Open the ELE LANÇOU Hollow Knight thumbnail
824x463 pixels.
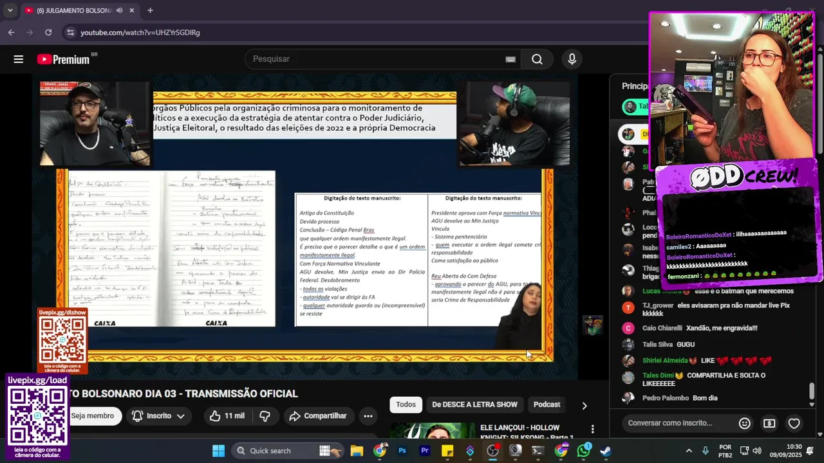tap(433, 431)
